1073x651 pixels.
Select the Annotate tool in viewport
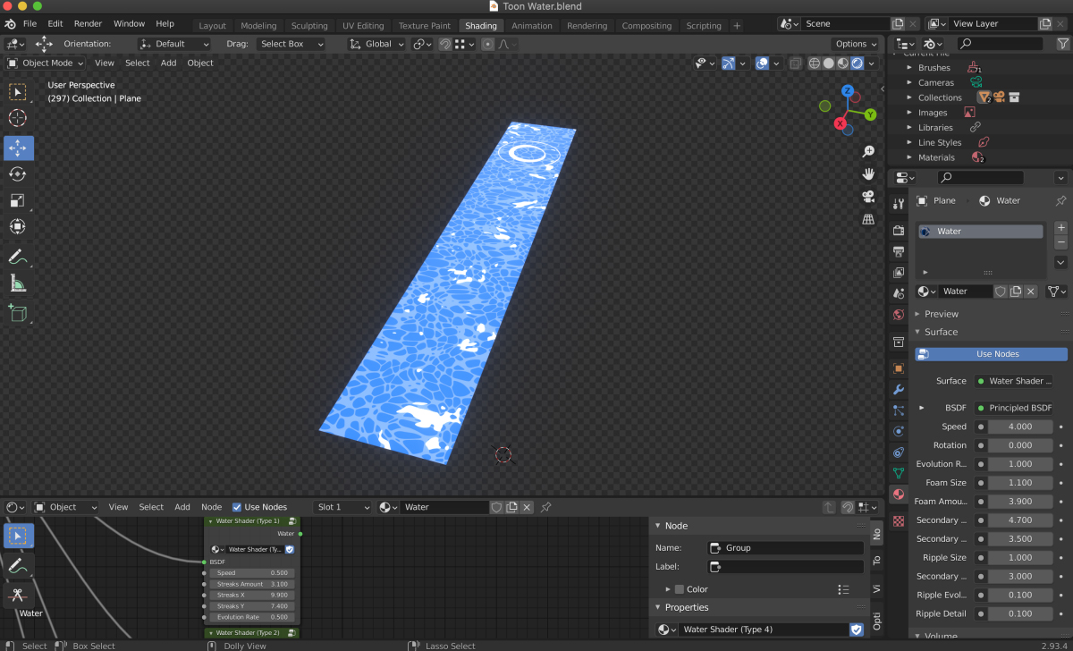coord(18,257)
